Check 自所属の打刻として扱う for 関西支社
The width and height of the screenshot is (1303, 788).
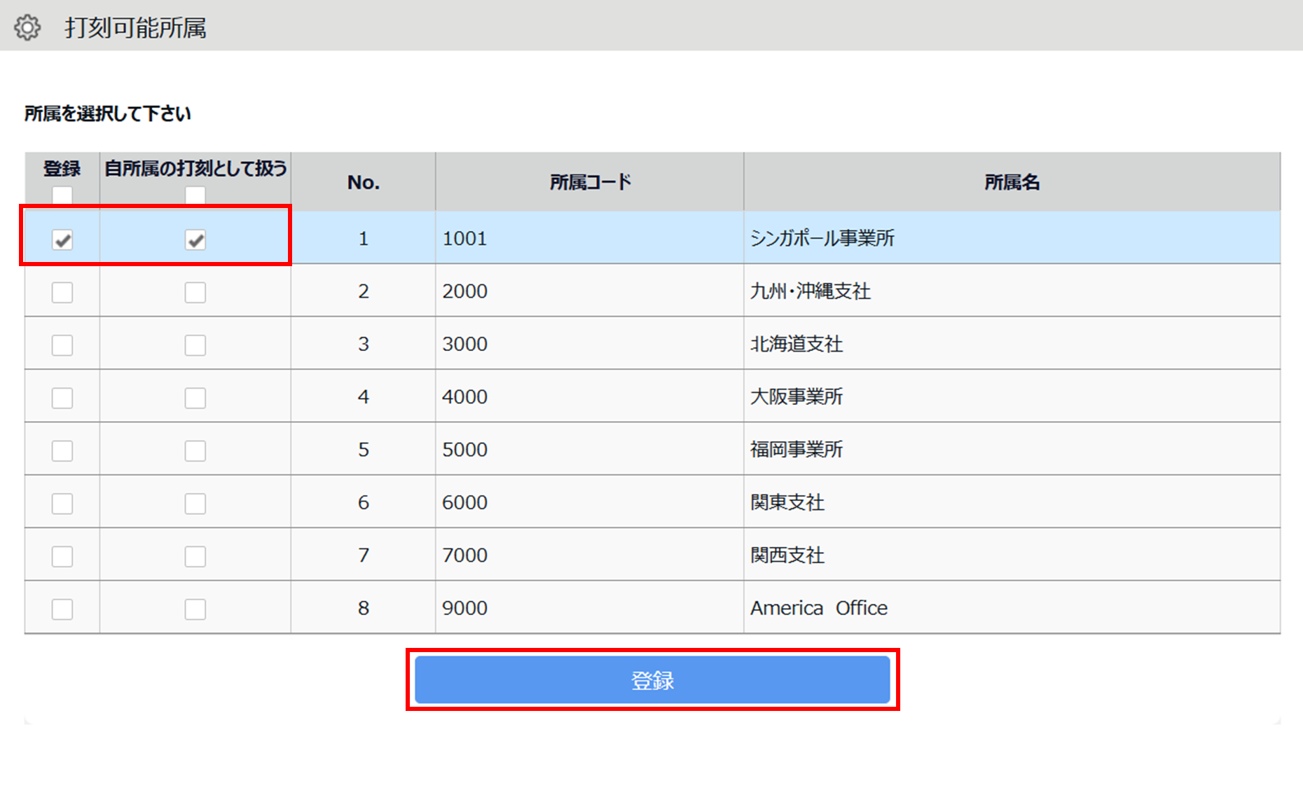coord(195,556)
